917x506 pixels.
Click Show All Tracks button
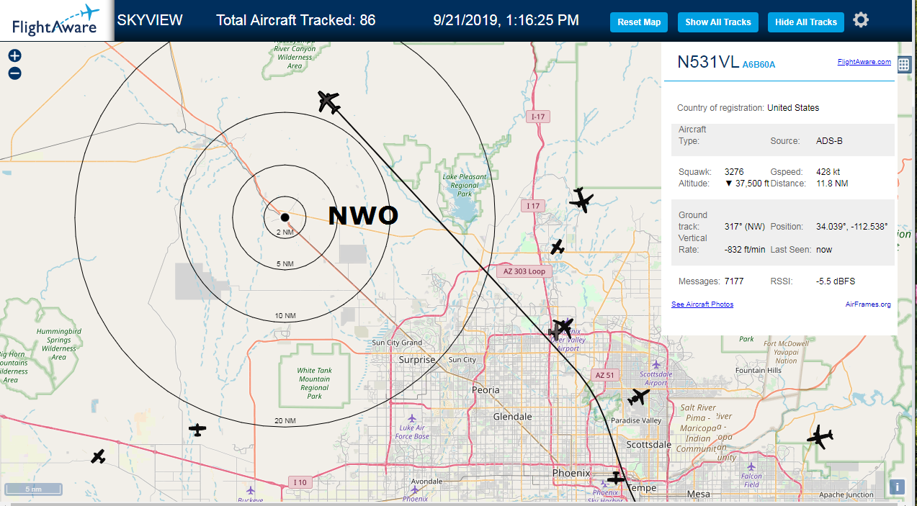point(718,22)
